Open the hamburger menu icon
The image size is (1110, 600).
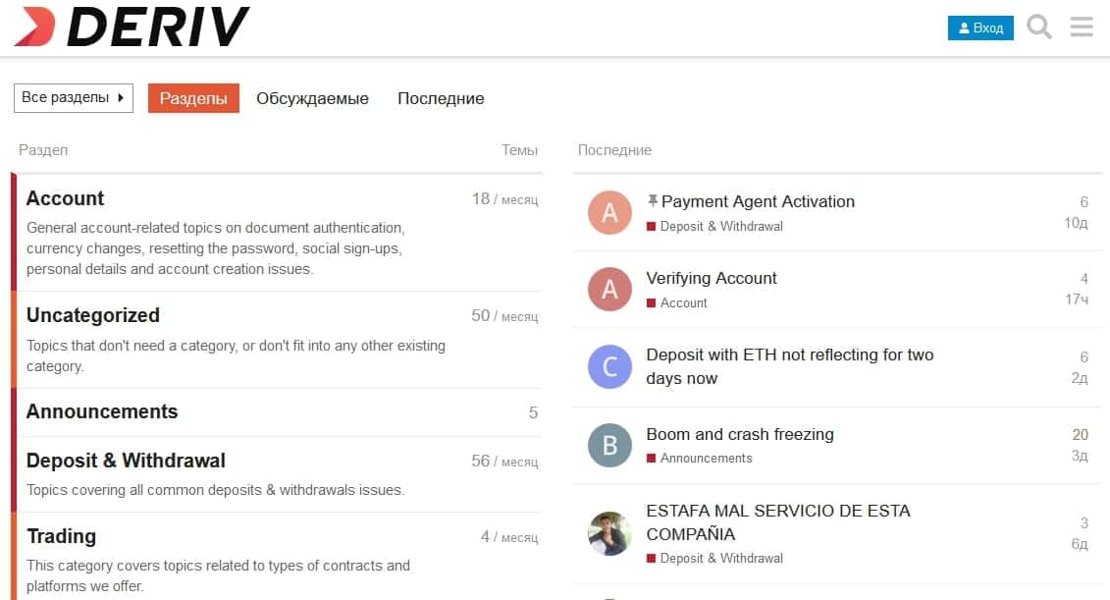coord(1082,27)
